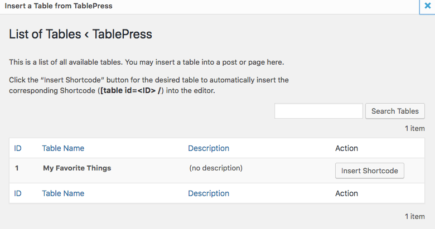
Task: Click the table ID 1 cell
Action: click(x=17, y=168)
